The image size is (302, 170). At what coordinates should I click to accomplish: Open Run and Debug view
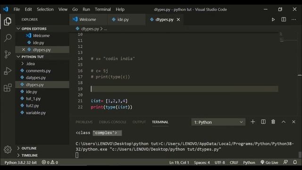pyautogui.click(x=8, y=71)
